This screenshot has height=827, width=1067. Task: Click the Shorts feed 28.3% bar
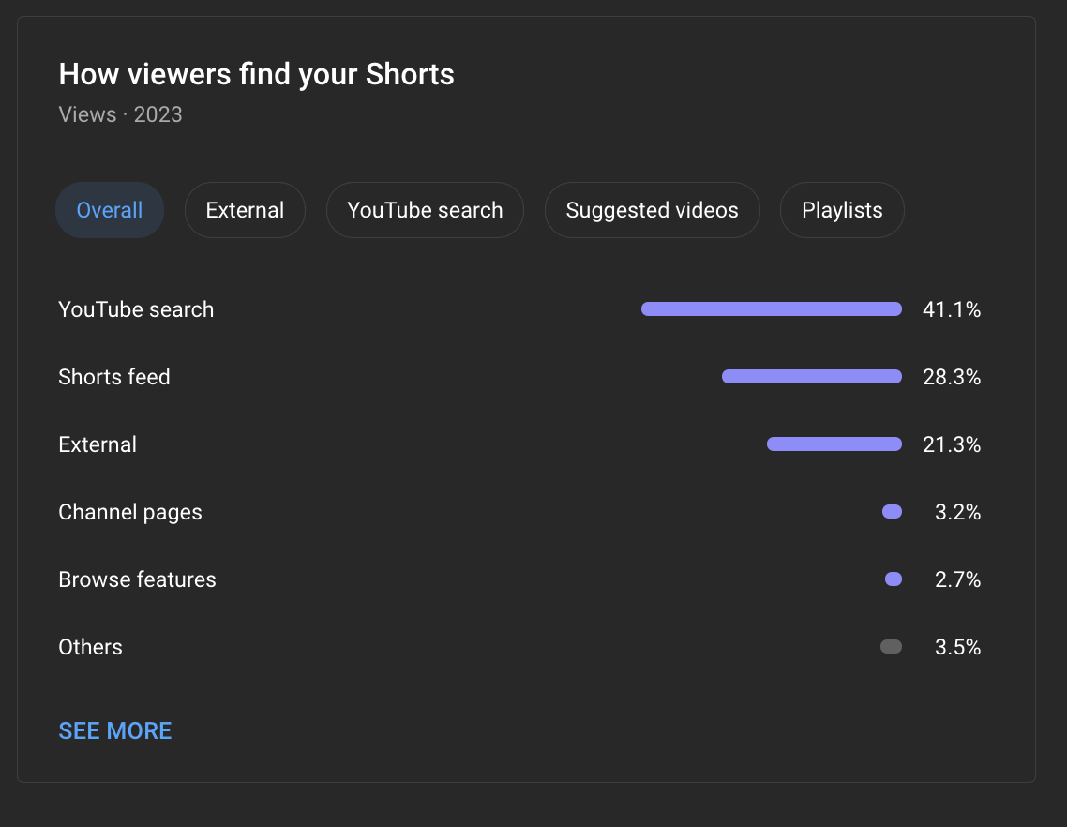tap(812, 376)
